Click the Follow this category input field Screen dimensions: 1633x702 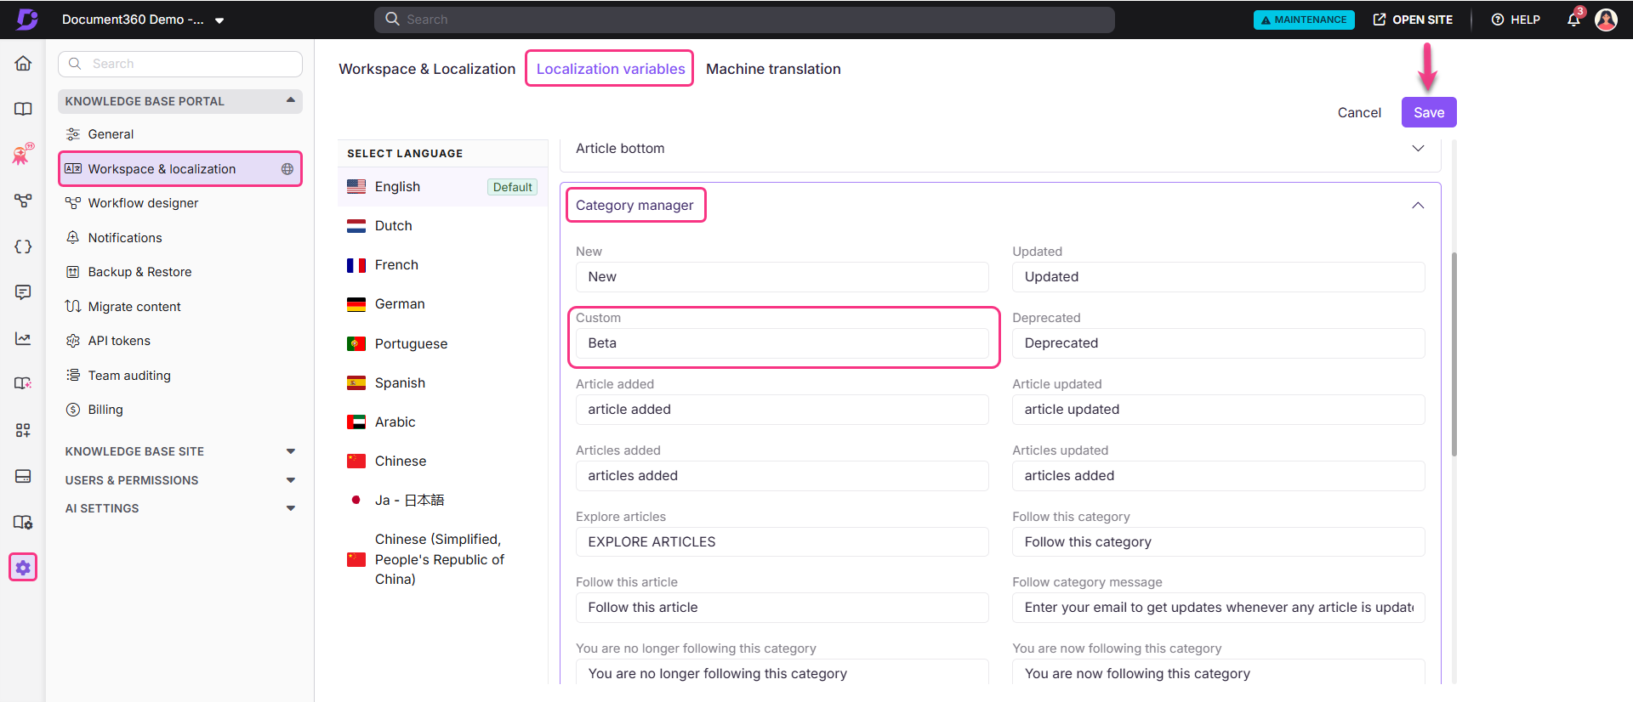pyautogui.click(x=1218, y=542)
